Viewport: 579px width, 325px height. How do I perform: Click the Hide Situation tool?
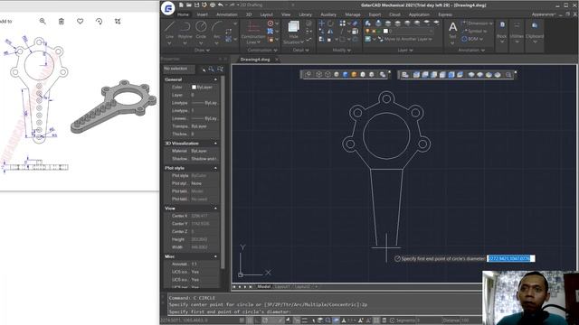[x=293, y=32]
